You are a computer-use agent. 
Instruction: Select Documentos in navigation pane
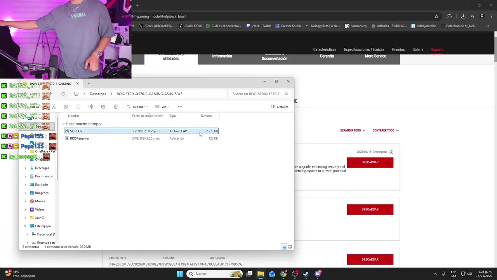tap(43, 176)
